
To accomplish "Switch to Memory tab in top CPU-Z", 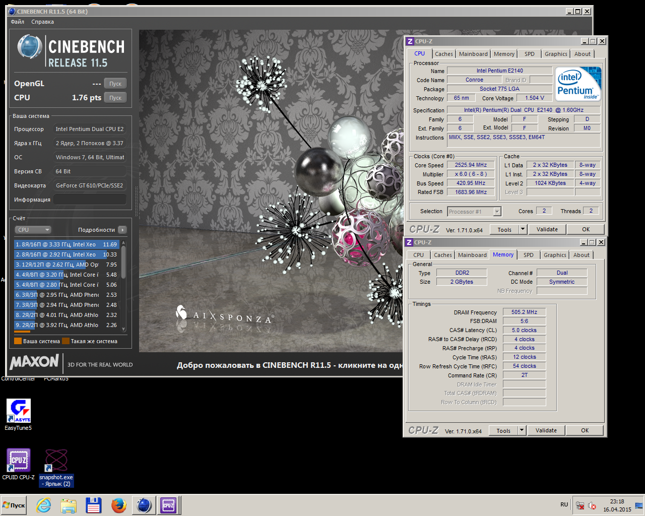I will click(x=504, y=54).
